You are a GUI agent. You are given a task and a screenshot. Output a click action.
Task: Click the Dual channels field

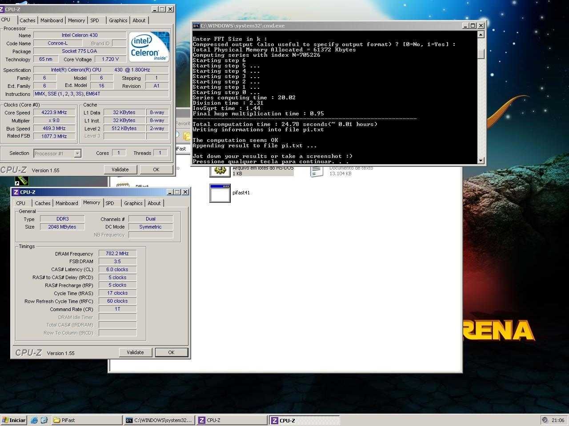pos(151,219)
